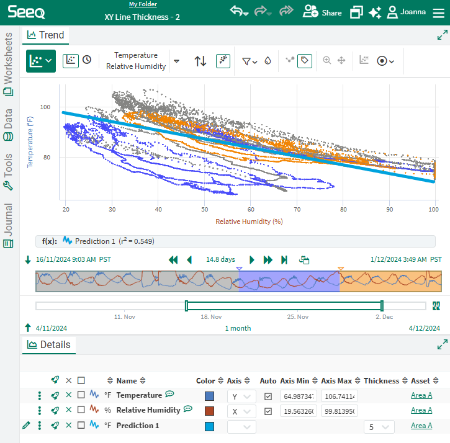Click the time view clock icon

87,60
